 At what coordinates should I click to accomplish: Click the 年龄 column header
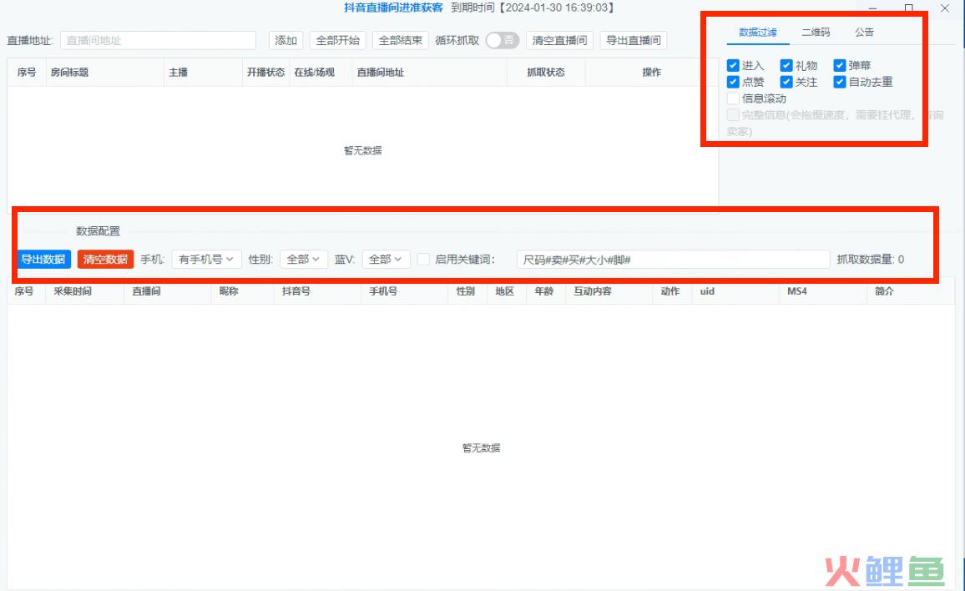point(544,291)
